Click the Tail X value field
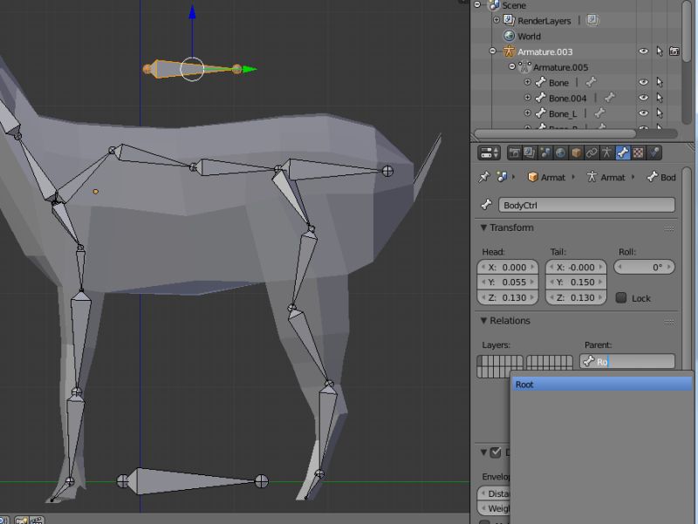698x524 pixels. [x=574, y=267]
